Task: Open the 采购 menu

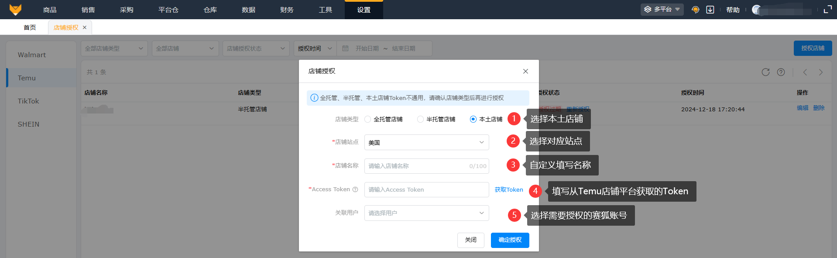Action: (x=127, y=10)
